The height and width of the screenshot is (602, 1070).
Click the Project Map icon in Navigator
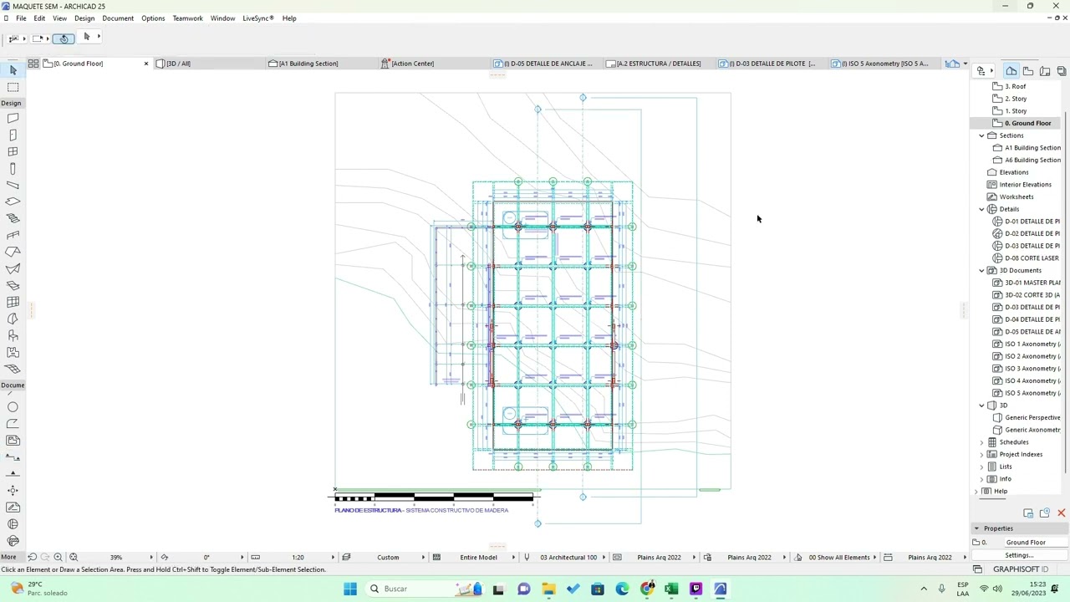(1011, 71)
